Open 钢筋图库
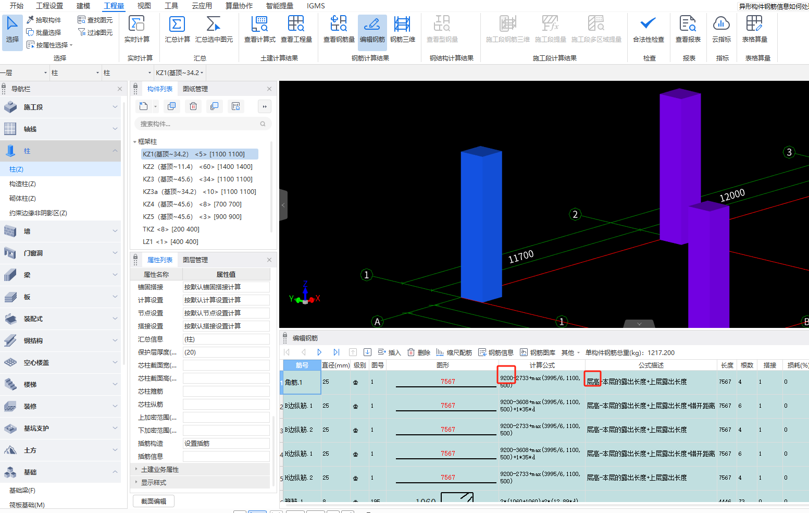Screen dimensions: 809x513 (538, 352)
